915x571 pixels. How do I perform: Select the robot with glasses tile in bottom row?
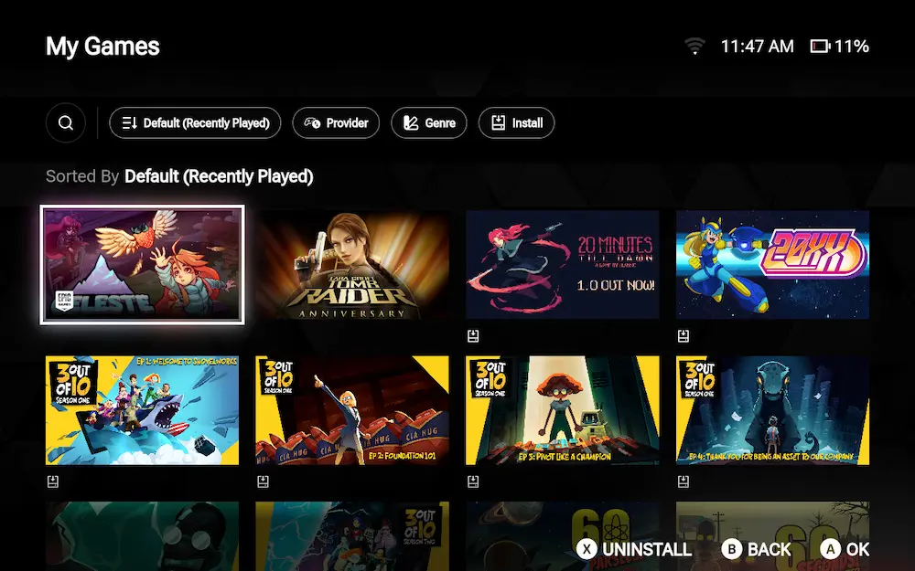coord(143,536)
